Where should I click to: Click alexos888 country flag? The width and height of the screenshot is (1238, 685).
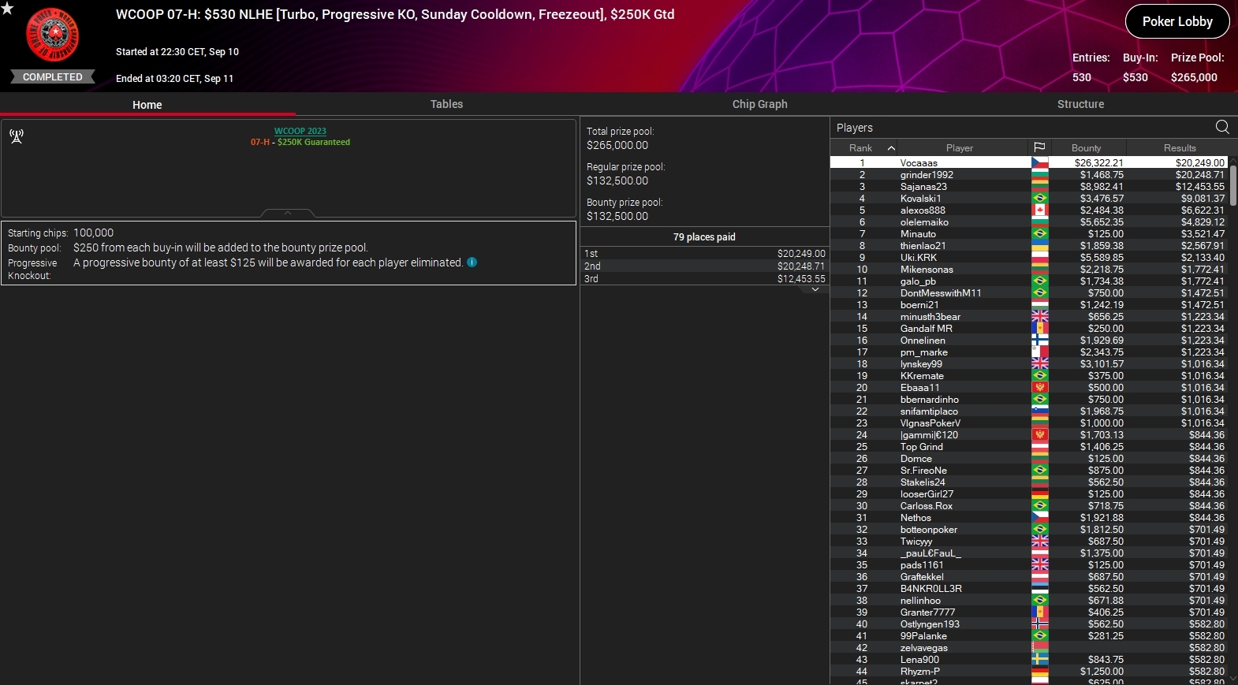click(1040, 210)
